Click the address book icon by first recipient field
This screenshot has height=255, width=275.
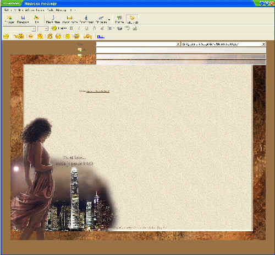[x=80, y=50]
